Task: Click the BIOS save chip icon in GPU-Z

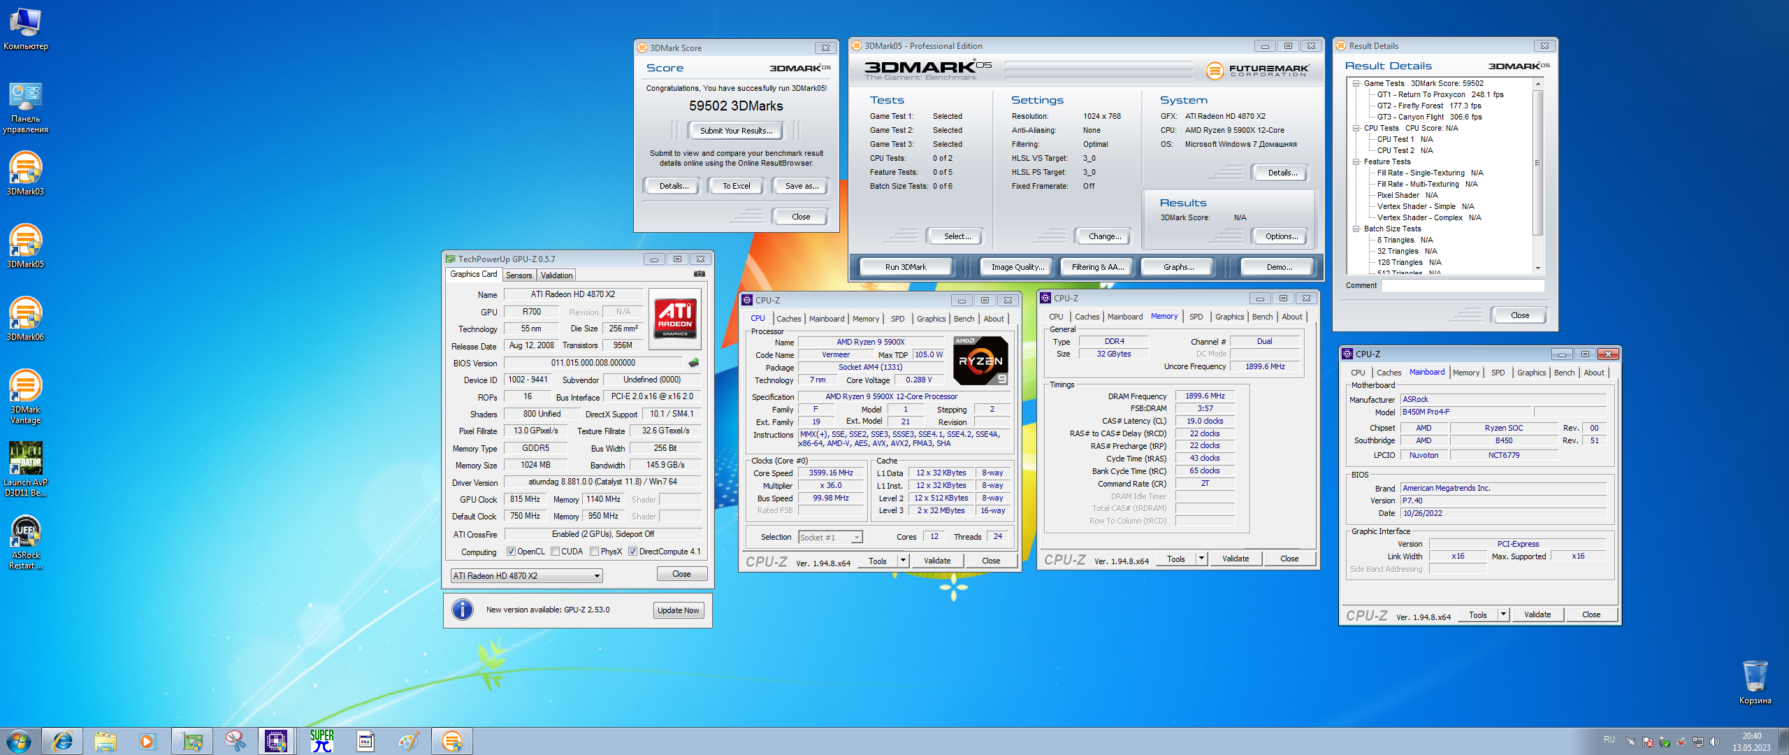Action: [694, 363]
